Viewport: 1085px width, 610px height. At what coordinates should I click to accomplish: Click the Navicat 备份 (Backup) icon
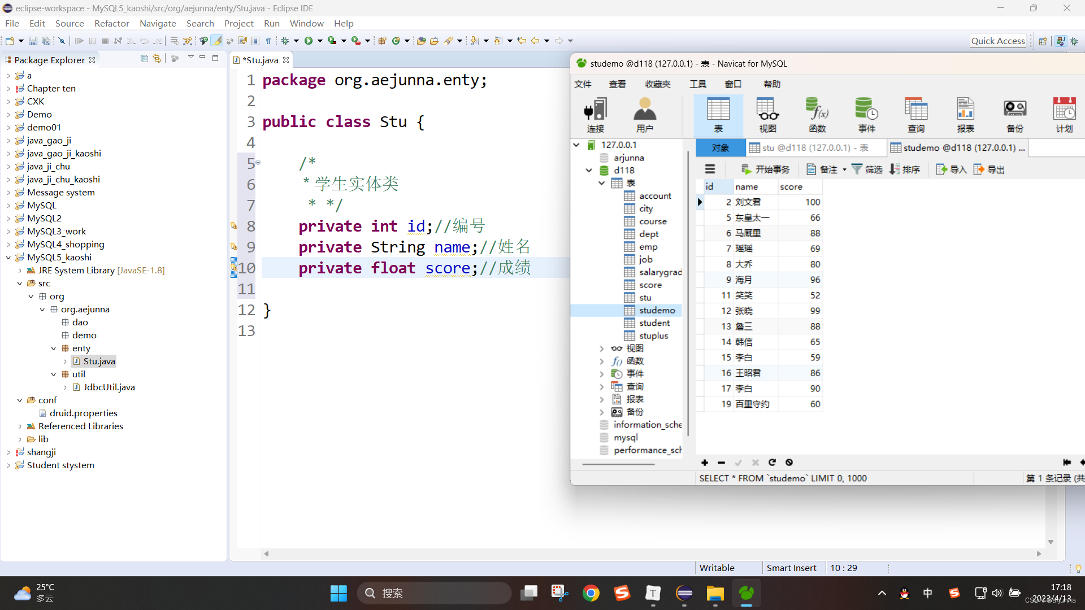click(x=1015, y=115)
